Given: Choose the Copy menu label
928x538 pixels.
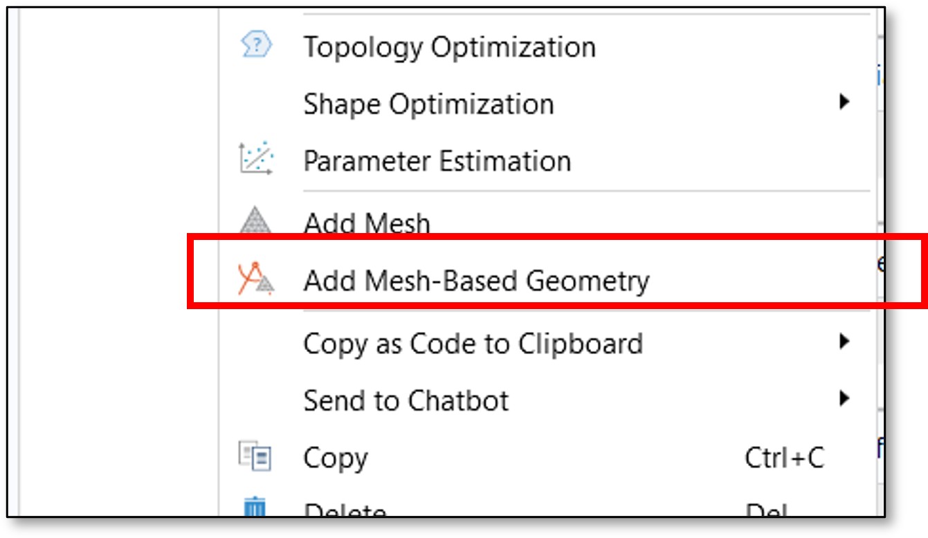Looking at the screenshot, I should (336, 458).
